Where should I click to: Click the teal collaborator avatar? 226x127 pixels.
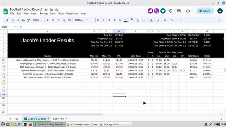click(163, 11)
